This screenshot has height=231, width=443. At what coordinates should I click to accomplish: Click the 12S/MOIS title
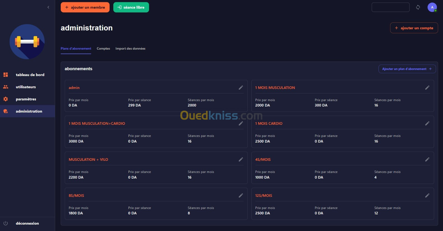264,196
